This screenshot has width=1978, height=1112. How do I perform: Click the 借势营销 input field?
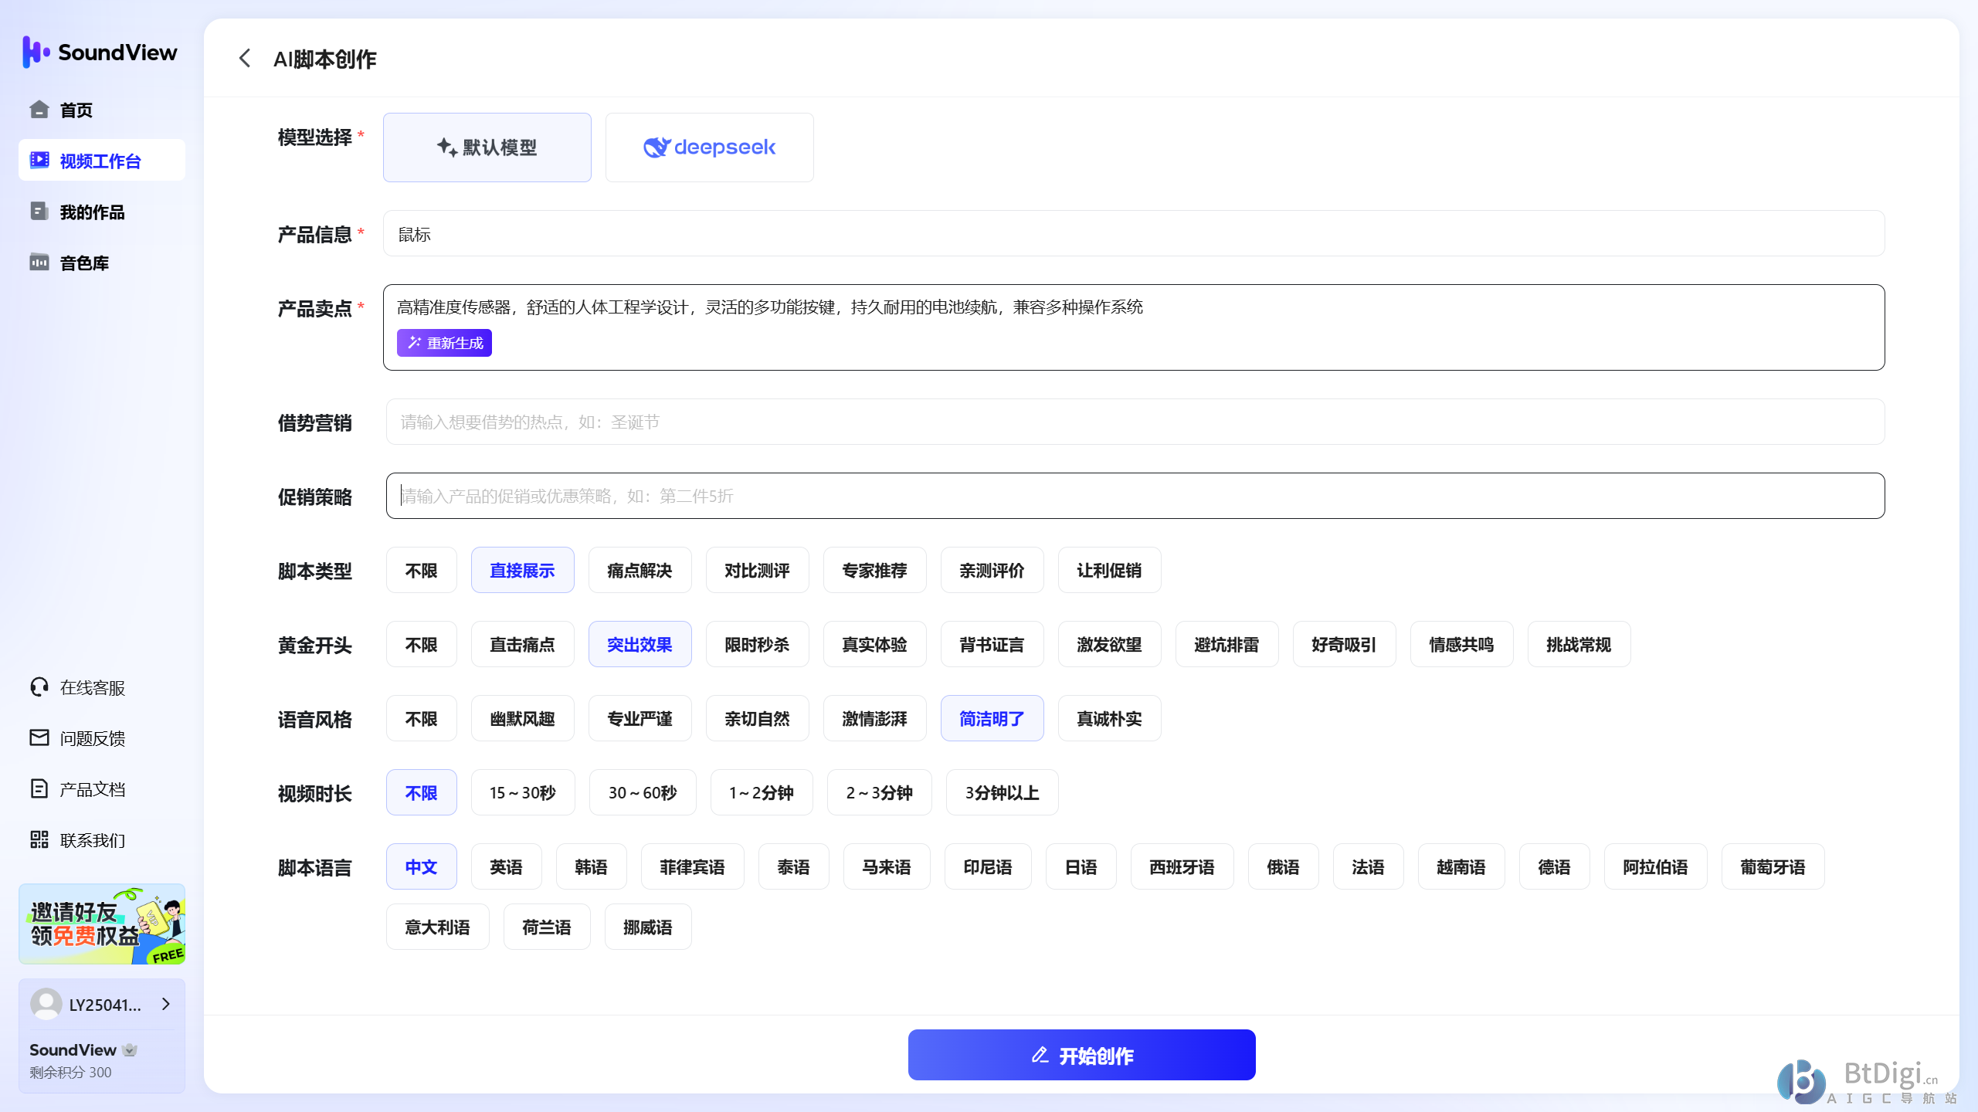1134,422
